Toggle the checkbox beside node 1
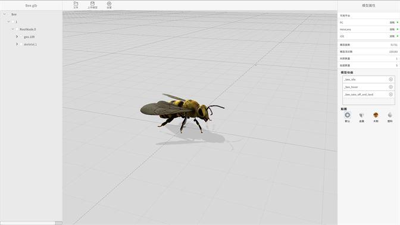 (13, 21)
